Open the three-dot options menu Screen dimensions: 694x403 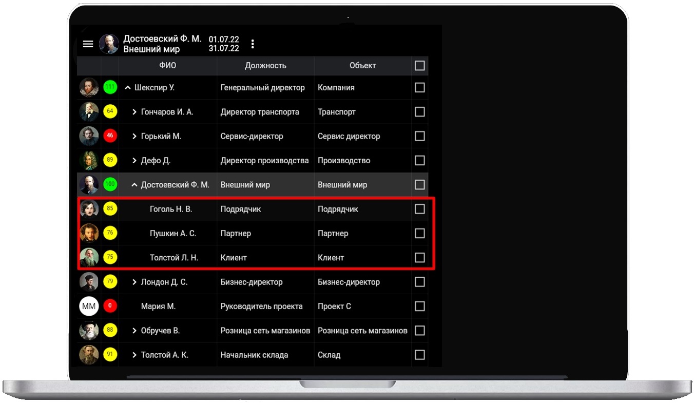coord(253,44)
